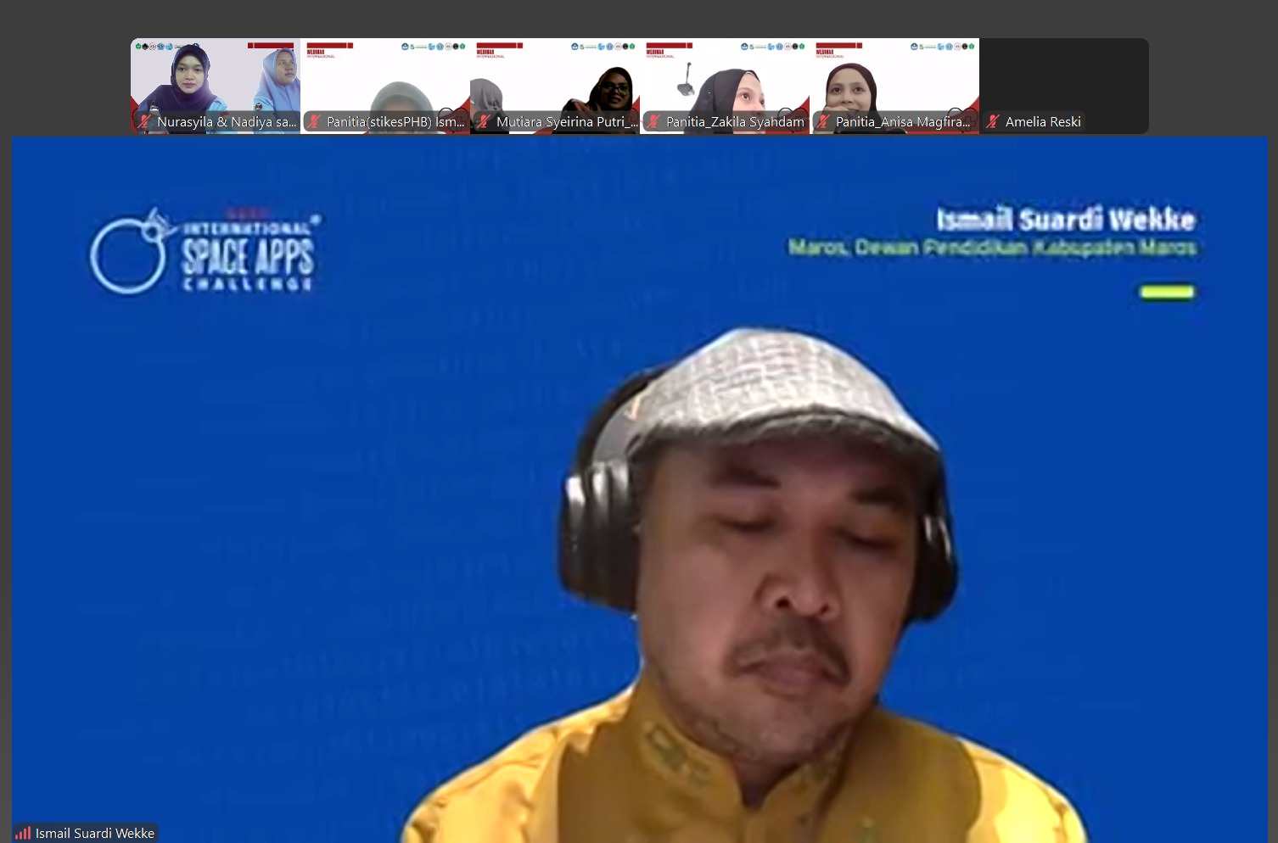Image resolution: width=1278 pixels, height=843 pixels.
Task: Select Panitia(stikesPHB) participant video thumbnail
Action: pos(385,86)
